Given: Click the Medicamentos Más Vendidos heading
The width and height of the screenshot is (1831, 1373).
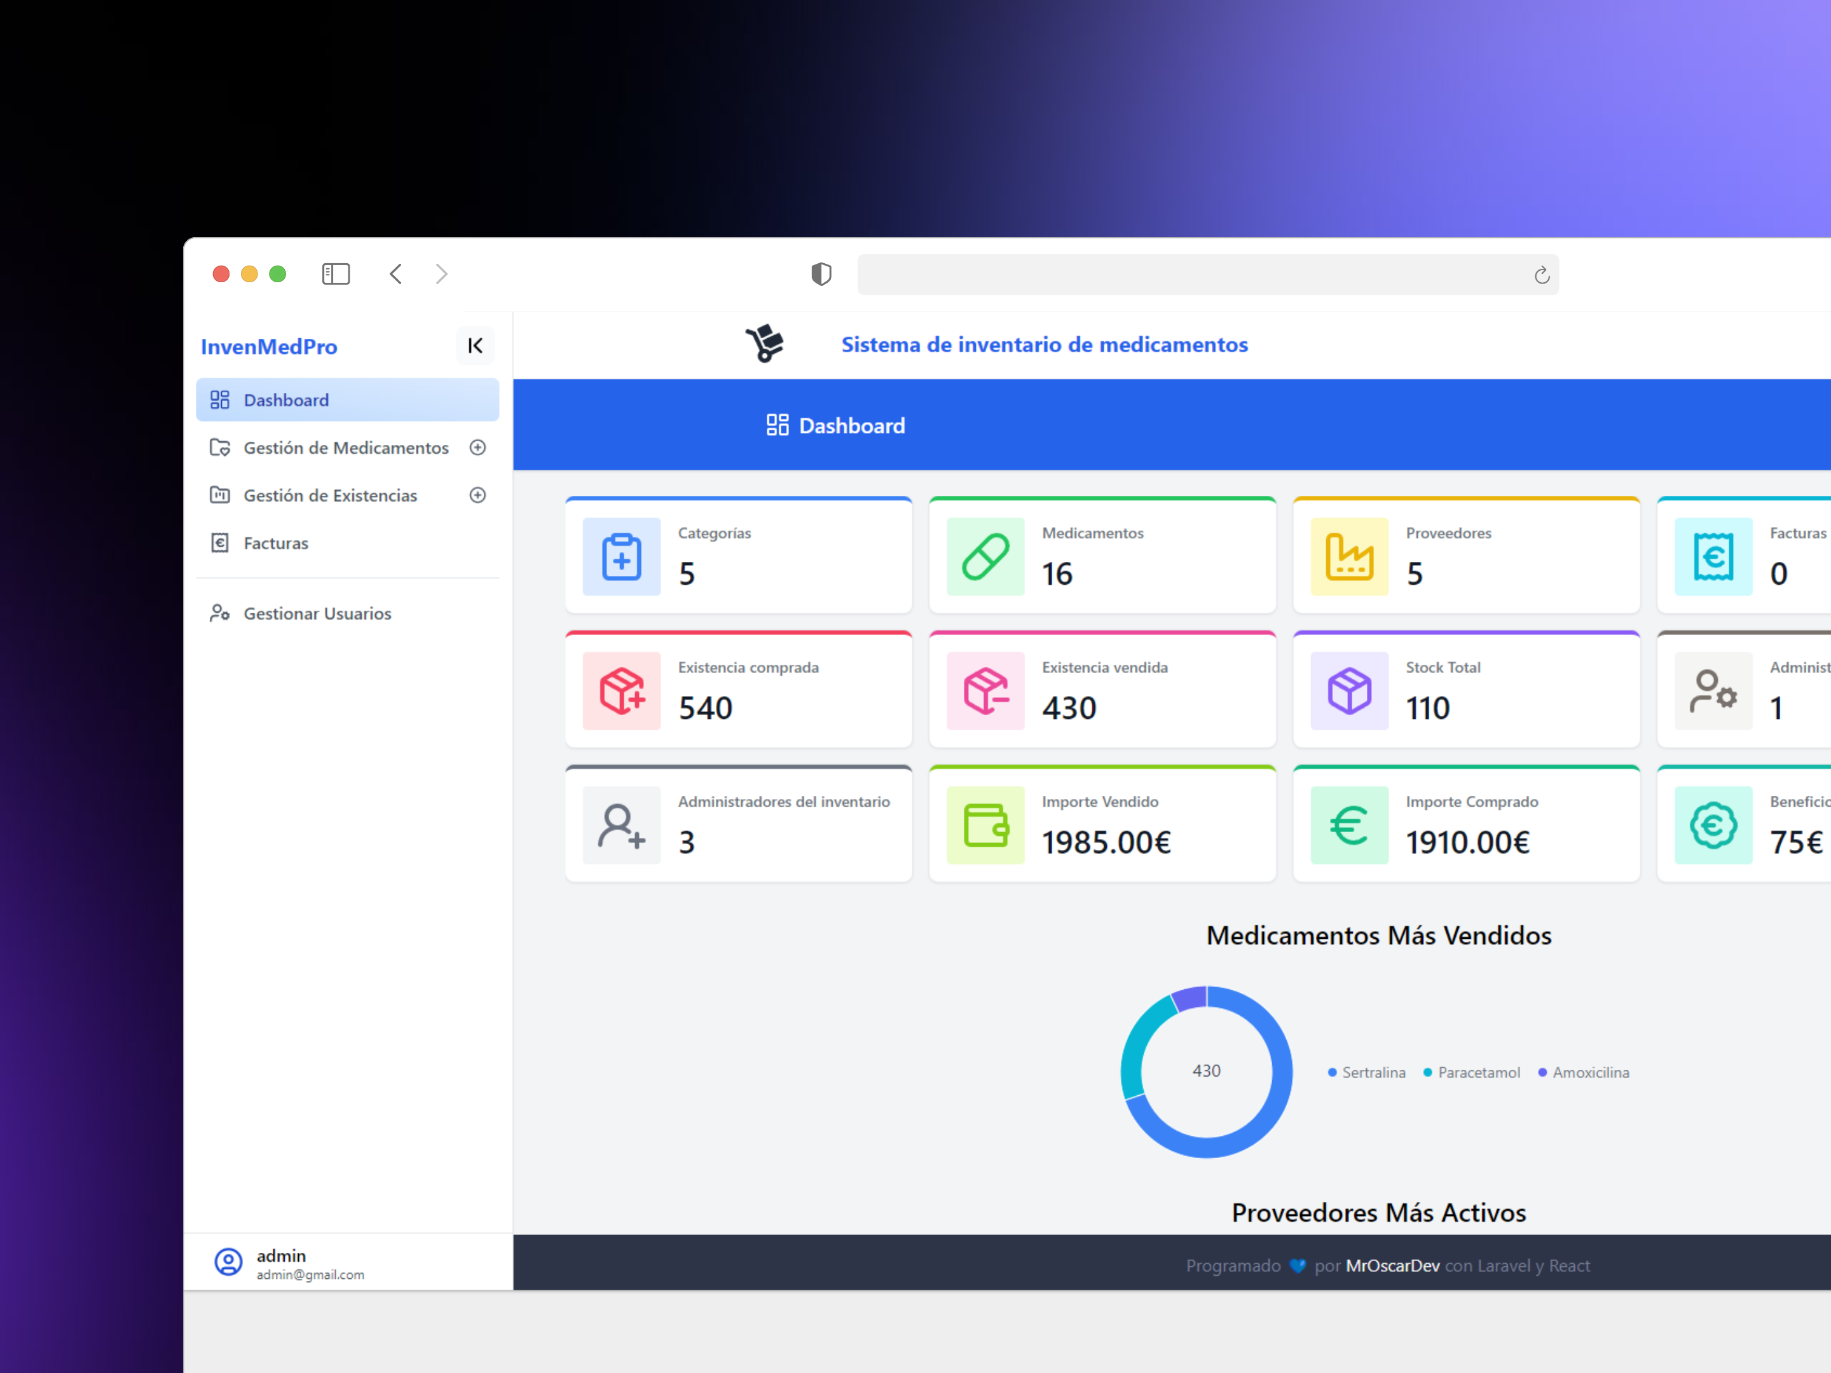Looking at the screenshot, I should coord(1379,935).
